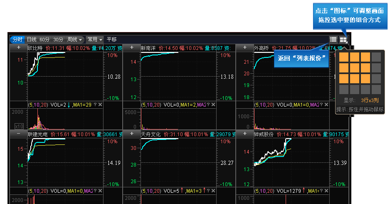
Task: Click 新南洋 (5,10,20) VOL parameters
Action: click(x=151, y=105)
